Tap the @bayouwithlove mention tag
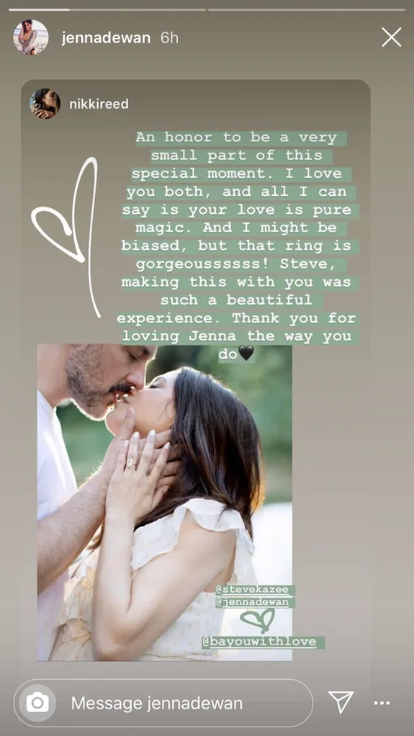The image size is (414, 736). point(264,642)
